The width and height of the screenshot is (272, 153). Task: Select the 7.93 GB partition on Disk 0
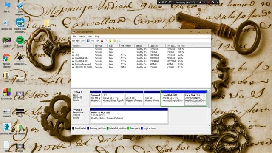(x=152, y=98)
